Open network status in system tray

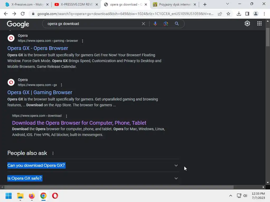239,196
